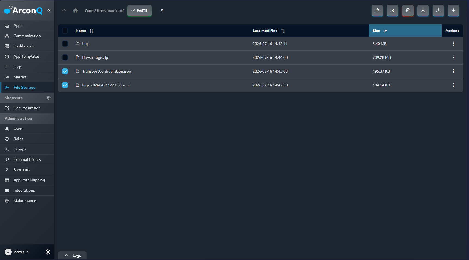Open App Templates section
The height and width of the screenshot is (260, 469).
(27, 56)
